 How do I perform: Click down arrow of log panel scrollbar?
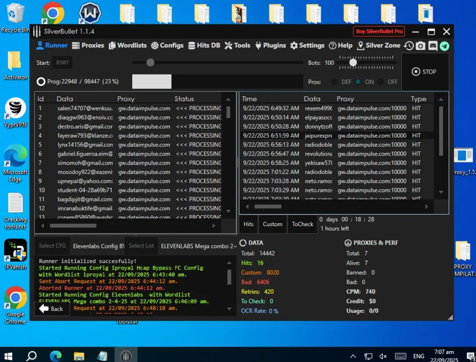tap(229, 309)
